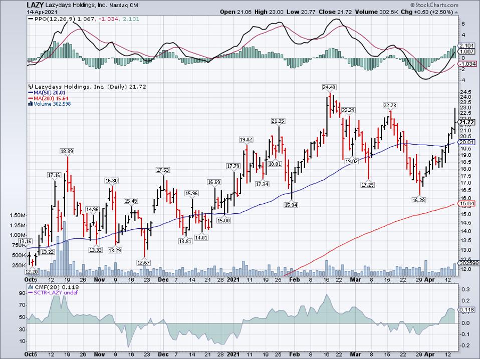Click the 17.53 December high label

point(162,170)
